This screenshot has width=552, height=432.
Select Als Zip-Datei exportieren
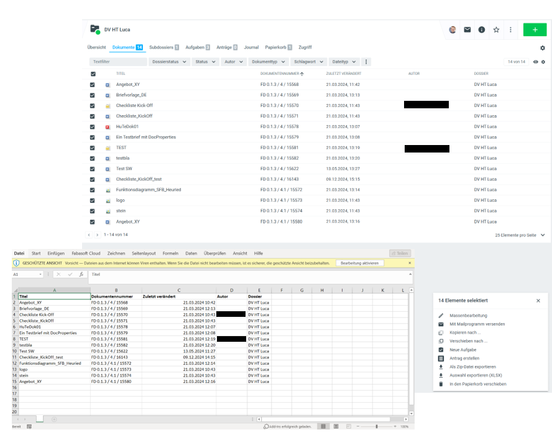[x=472, y=367]
